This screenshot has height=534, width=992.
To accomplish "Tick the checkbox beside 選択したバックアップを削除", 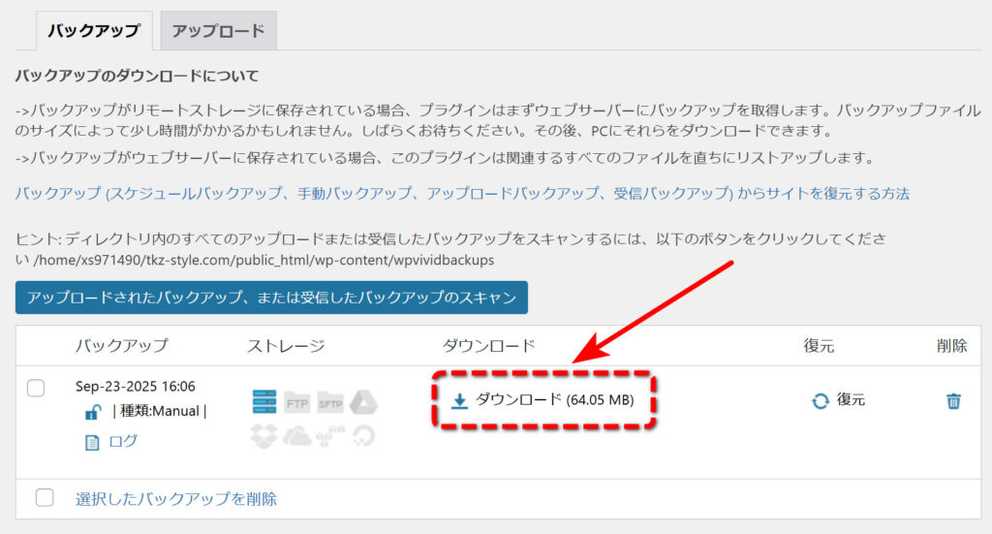I will coord(45,498).
